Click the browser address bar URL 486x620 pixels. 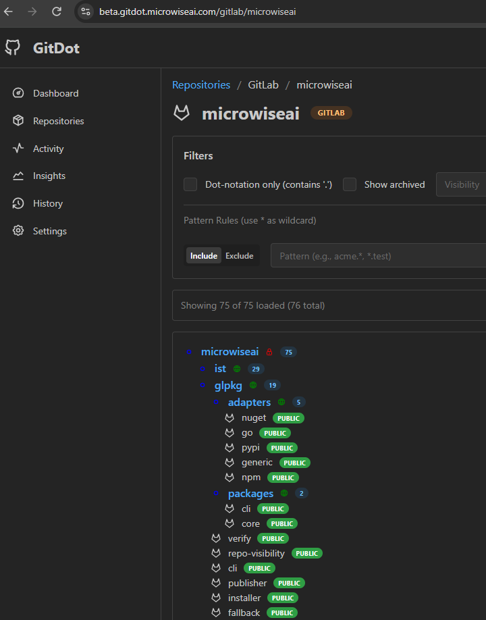click(198, 11)
